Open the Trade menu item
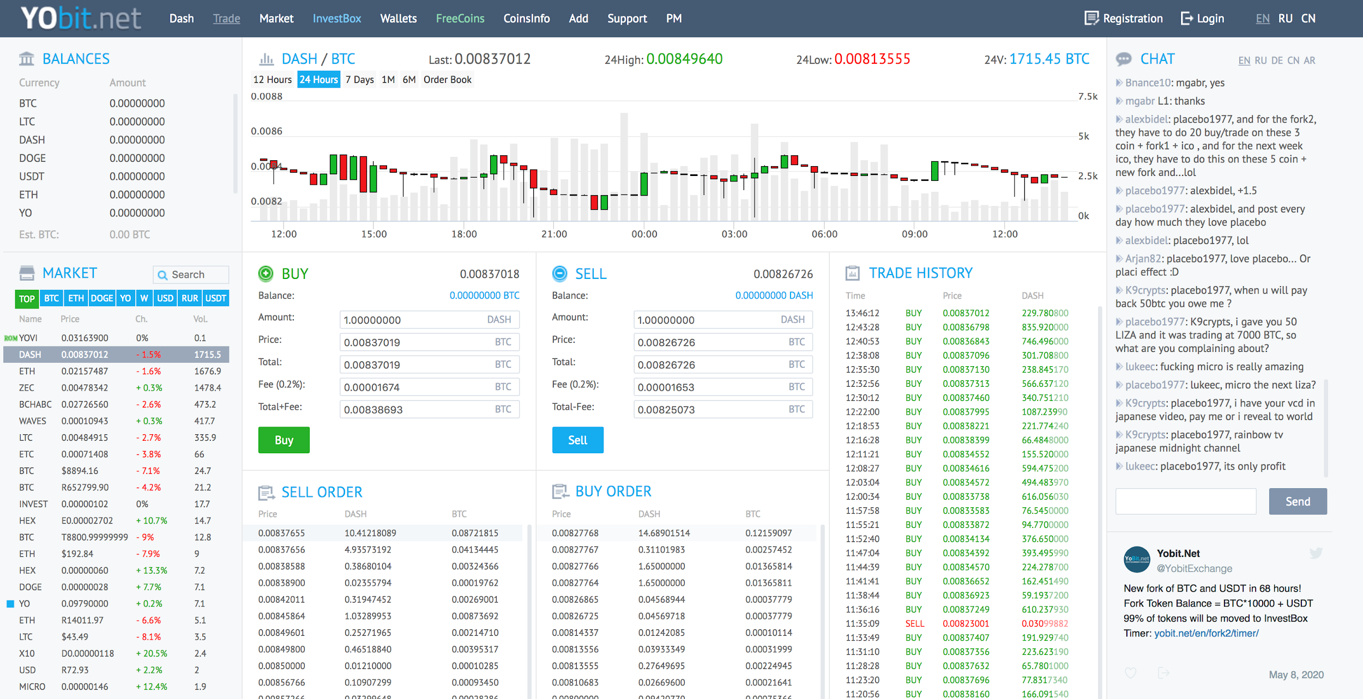1363x699 pixels. point(227,19)
